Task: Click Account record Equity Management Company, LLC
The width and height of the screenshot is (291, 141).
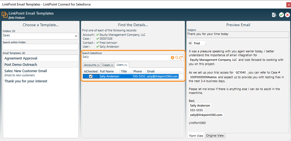Action: click(x=123, y=35)
